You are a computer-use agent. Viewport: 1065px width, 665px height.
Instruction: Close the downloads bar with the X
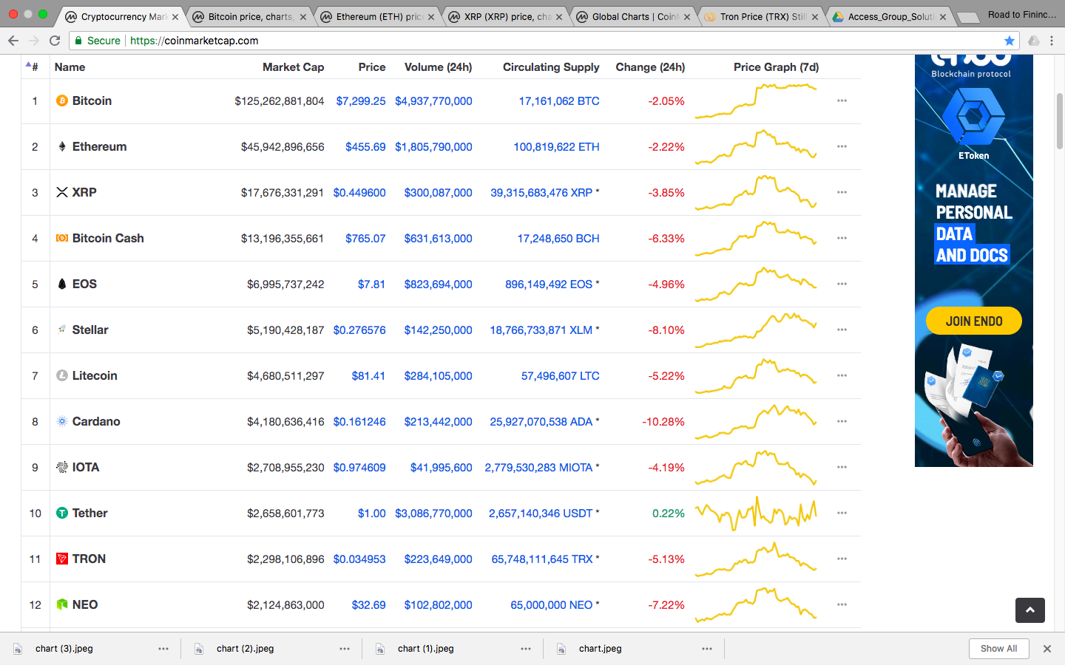coord(1047,649)
